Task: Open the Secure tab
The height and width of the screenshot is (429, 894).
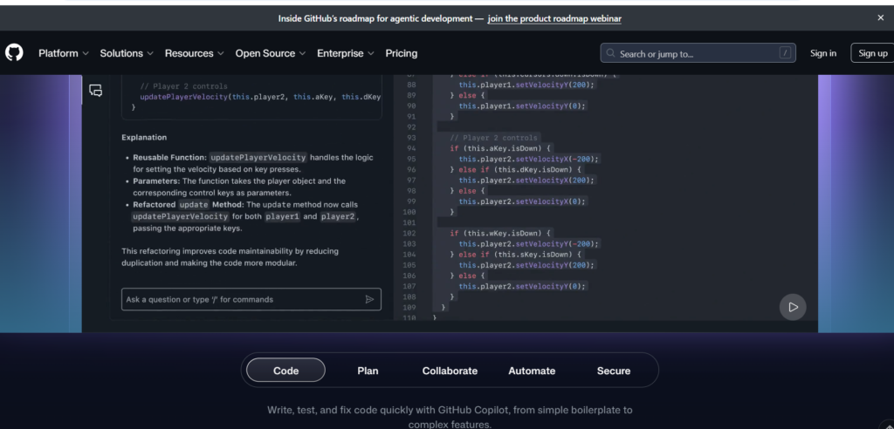Action: [x=613, y=371]
